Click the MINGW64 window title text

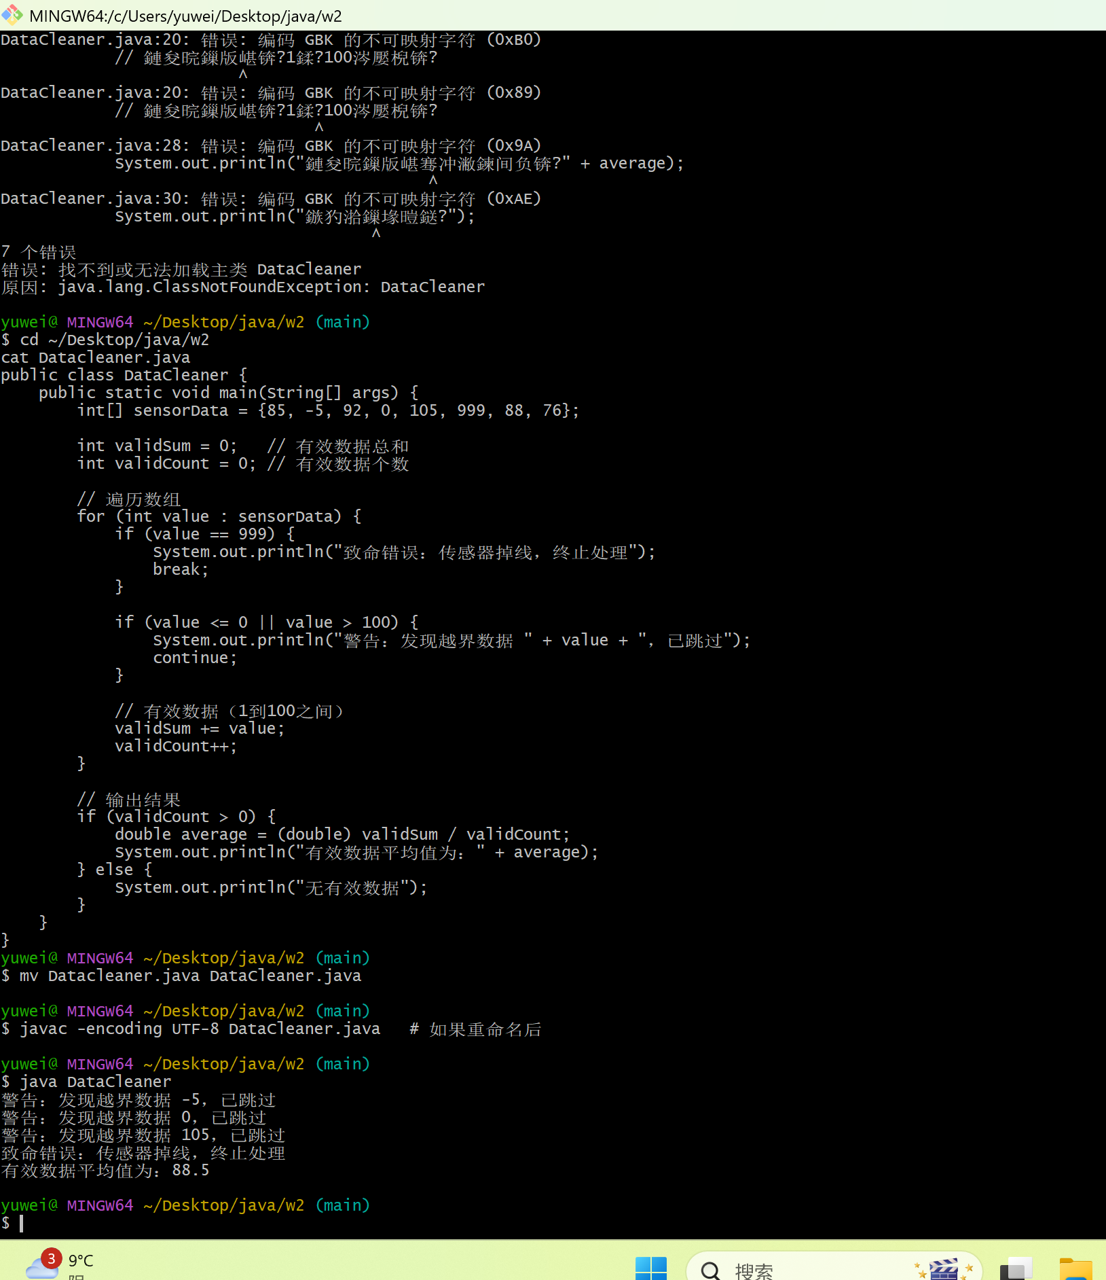click(x=185, y=16)
